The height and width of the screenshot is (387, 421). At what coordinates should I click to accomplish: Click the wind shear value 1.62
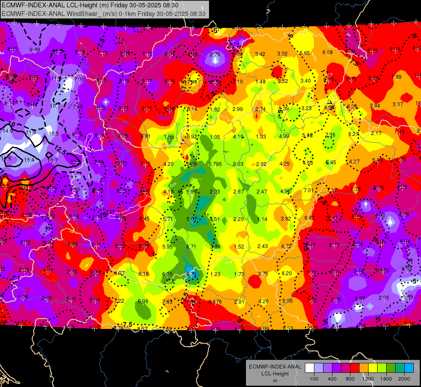[x=215, y=109]
